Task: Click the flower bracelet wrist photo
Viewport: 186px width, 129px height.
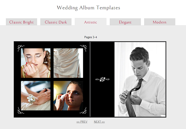Action: [x=36, y=96]
